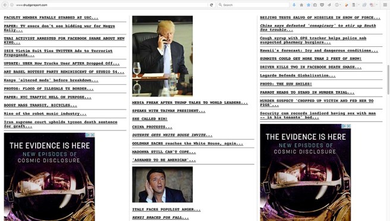Open 'China says defeated conspiracy' link

[x=318, y=27]
